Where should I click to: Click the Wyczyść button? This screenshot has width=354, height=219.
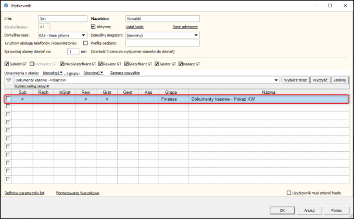coord(320,80)
